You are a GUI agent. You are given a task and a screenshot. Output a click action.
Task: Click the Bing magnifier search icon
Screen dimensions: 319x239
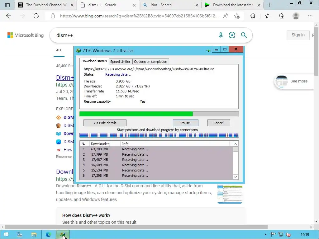244,35
